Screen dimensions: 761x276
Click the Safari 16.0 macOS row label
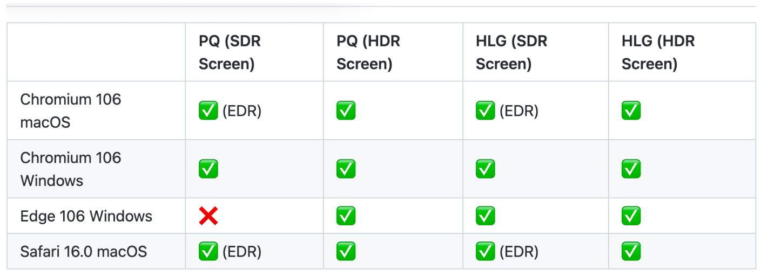tap(84, 251)
